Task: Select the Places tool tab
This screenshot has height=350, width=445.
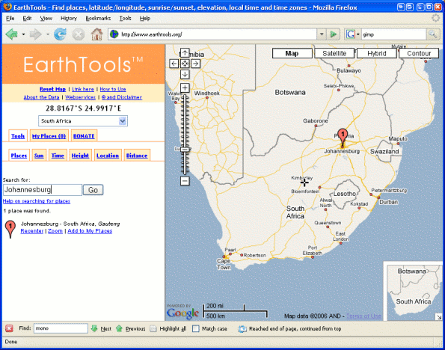Action: pos(19,156)
